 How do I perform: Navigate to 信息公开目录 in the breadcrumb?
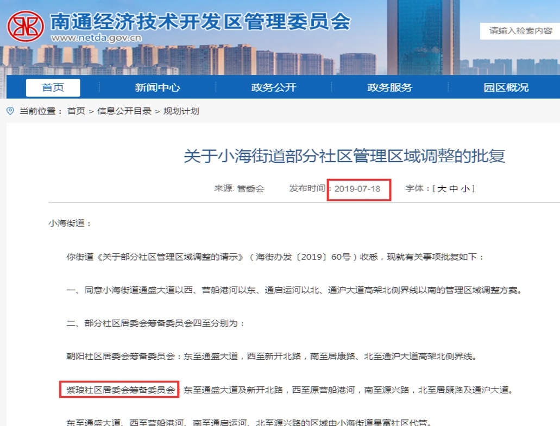click(124, 111)
